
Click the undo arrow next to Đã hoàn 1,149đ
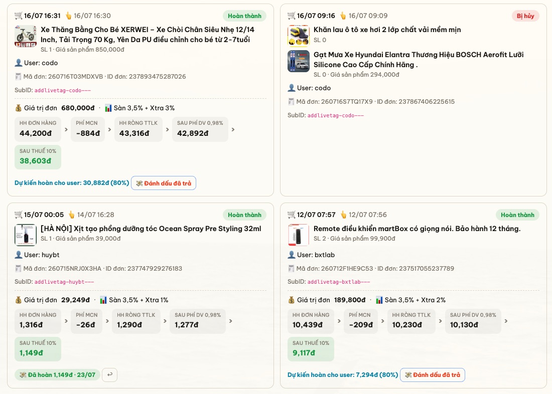[x=109, y=374]
